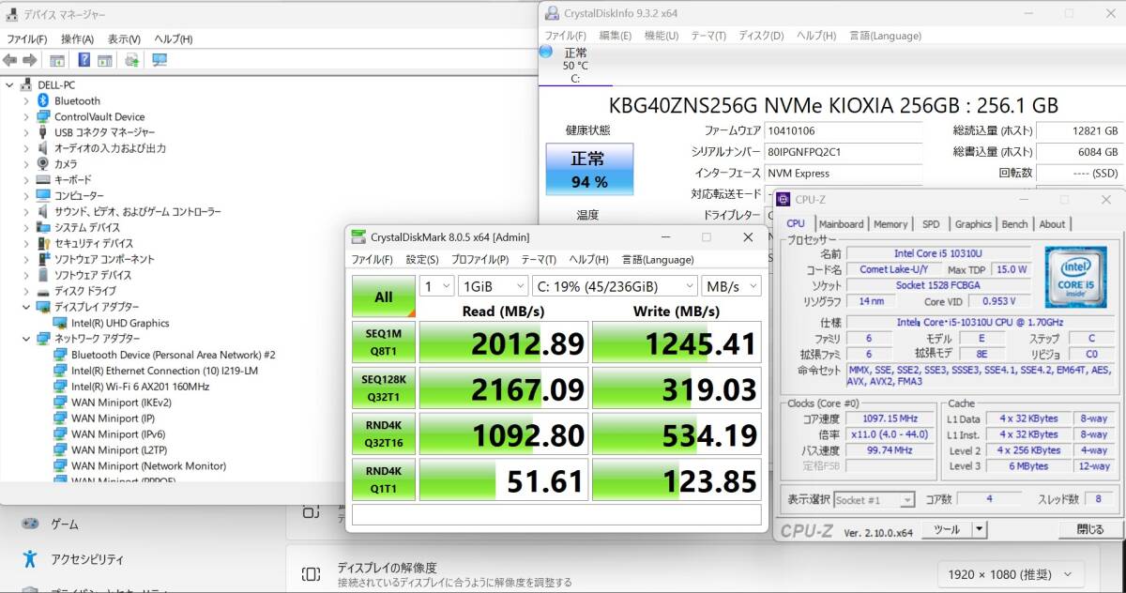Open the Accessibility (アクセシビリティ) settings icon
1126x593 pixels.
click(30, 558)
